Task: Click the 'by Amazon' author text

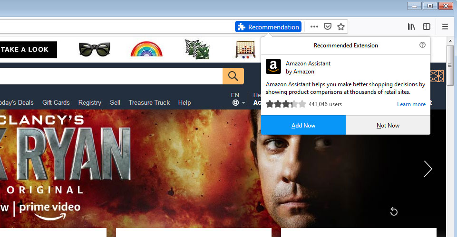Action: (x=300, y=72)
